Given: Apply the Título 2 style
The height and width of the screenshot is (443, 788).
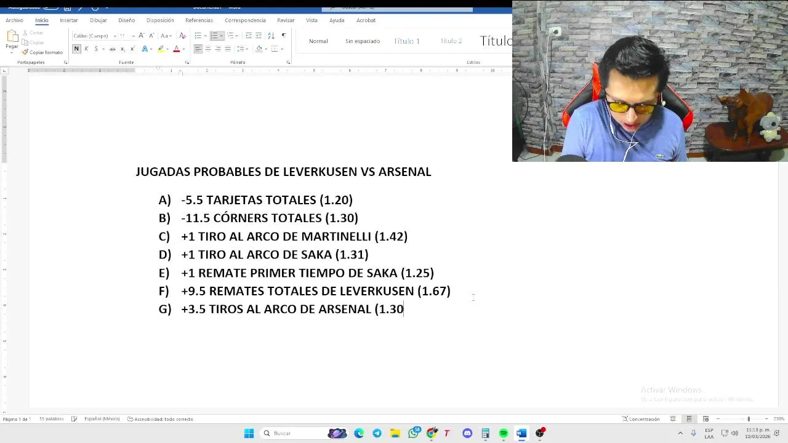Looking at the screenshot, I should click(451, 41).
